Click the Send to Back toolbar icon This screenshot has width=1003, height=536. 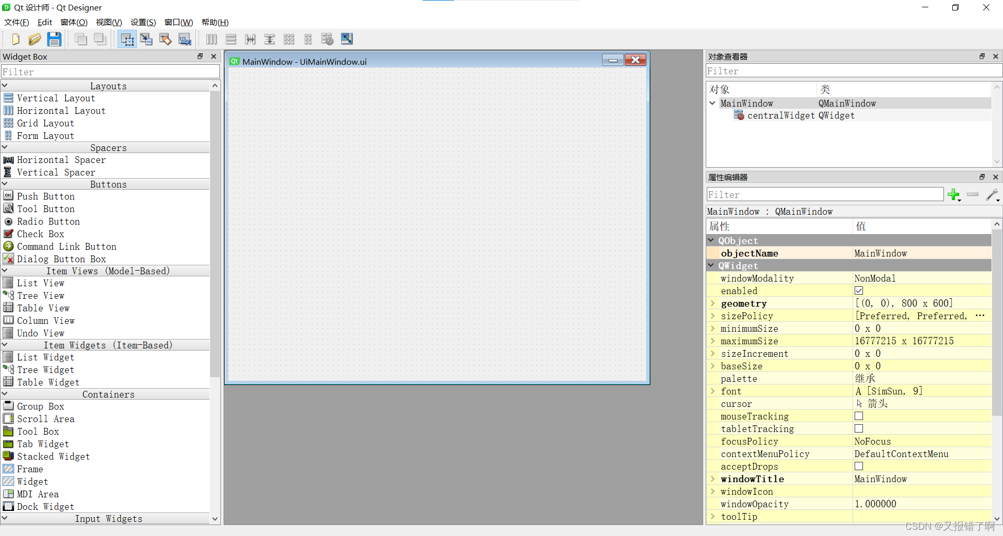pos(80,39)
